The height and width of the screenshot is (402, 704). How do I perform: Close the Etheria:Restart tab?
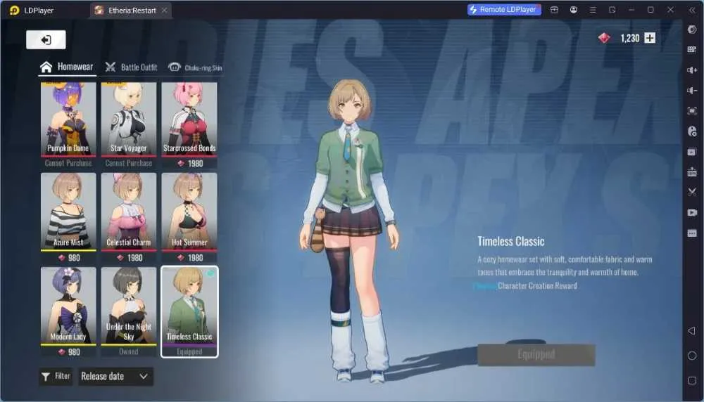(164, 10)
